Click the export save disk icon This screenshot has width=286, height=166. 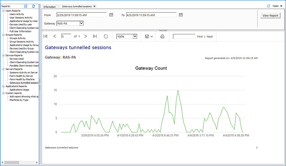pos(147,37)
